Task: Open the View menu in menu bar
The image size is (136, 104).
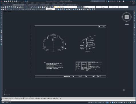Action: (13, 3)
